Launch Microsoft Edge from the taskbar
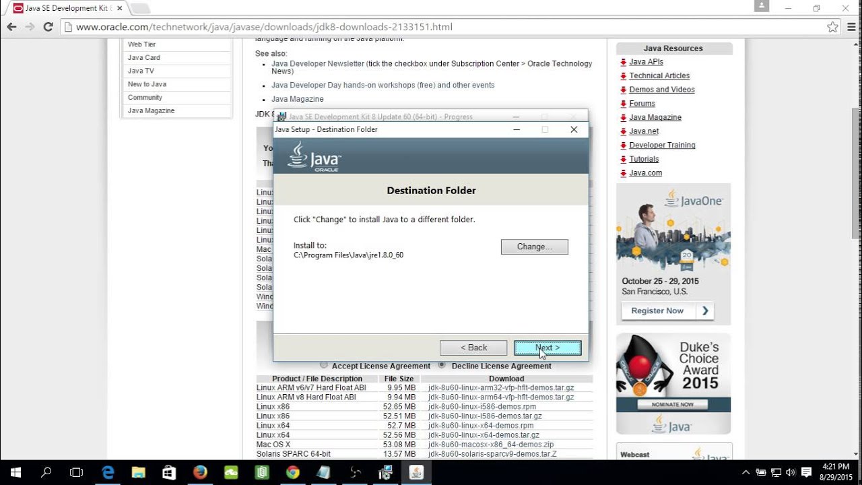 pos(108,472)
